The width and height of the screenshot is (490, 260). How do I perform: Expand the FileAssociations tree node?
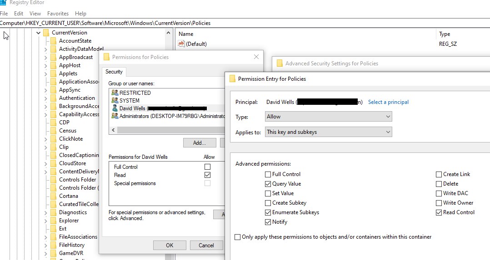[x=45, y=237]
